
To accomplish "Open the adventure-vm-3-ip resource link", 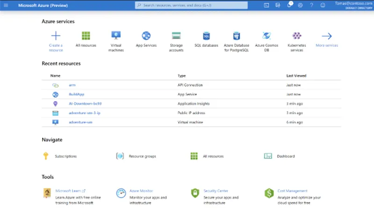I will tap(85, 113).
